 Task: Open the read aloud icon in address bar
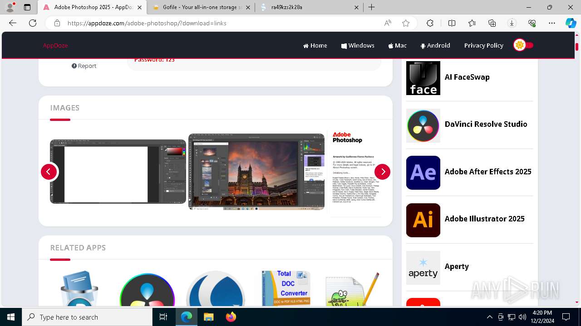(388, 23)
